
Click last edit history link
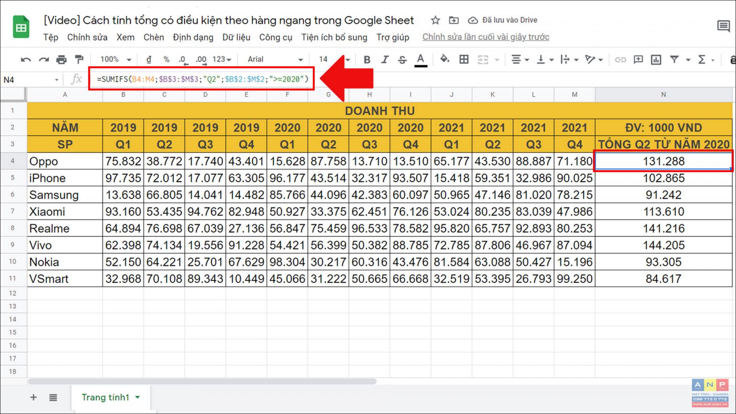(x=486, y=37)
